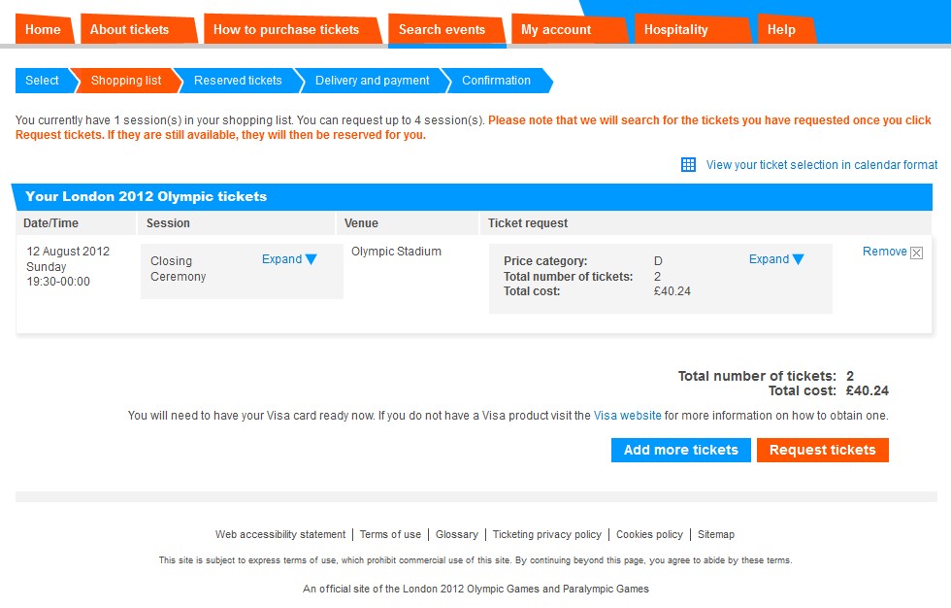Image resolution: width=951 pixels, height=608 pixels.
Task: Switch to the Search events tab
Action: tap(442, 29)
